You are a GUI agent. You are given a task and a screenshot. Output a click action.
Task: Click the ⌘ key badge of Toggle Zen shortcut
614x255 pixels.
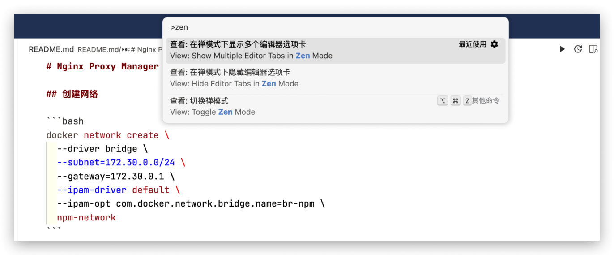coord(455,101)
